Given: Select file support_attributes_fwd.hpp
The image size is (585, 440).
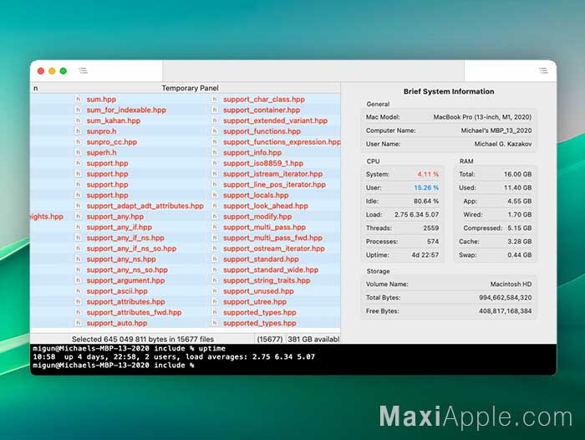Looking at the screenshot, I should coord(134,312).
